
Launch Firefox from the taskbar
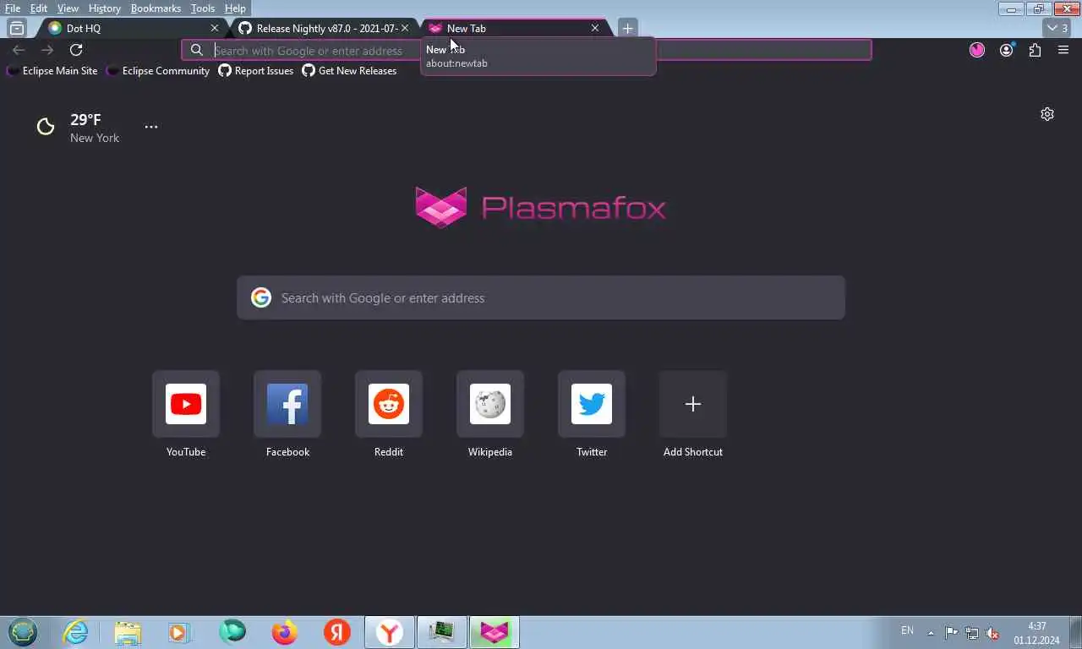tap(285, 631)
